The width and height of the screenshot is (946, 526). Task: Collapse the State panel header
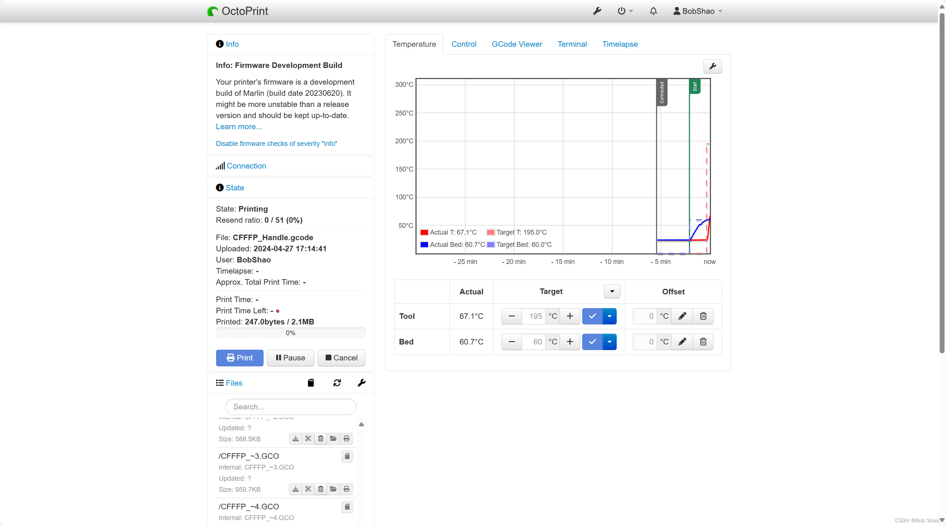(x=235, y=188)
